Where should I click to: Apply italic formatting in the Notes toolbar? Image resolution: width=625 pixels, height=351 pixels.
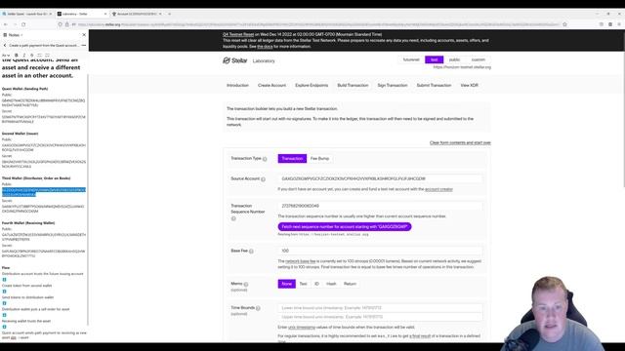click(x=24, y=56)
